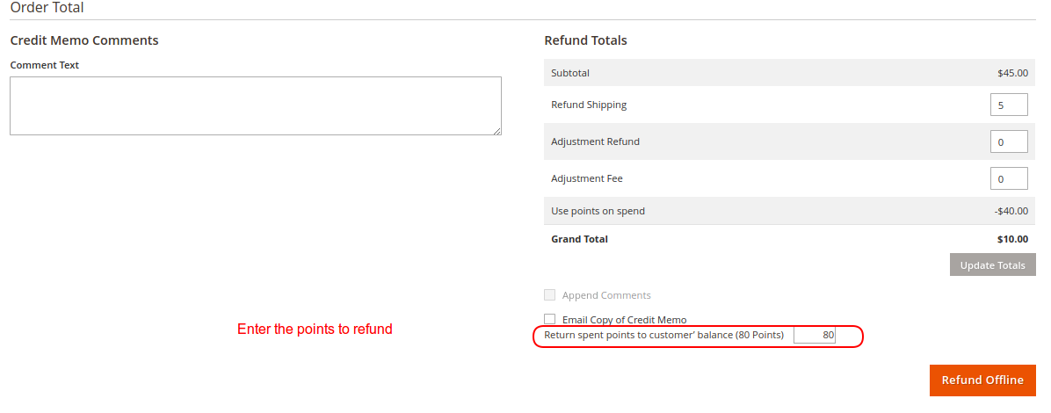Image resolution: width=1051 pixels, height=413 pixels.
Task: Click the Grand Total amount $10.00
Action: [1012, 239]
